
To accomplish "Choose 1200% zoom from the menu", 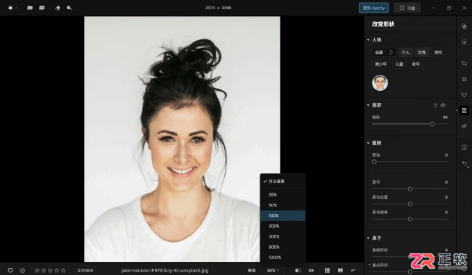I will click(283, 258).
